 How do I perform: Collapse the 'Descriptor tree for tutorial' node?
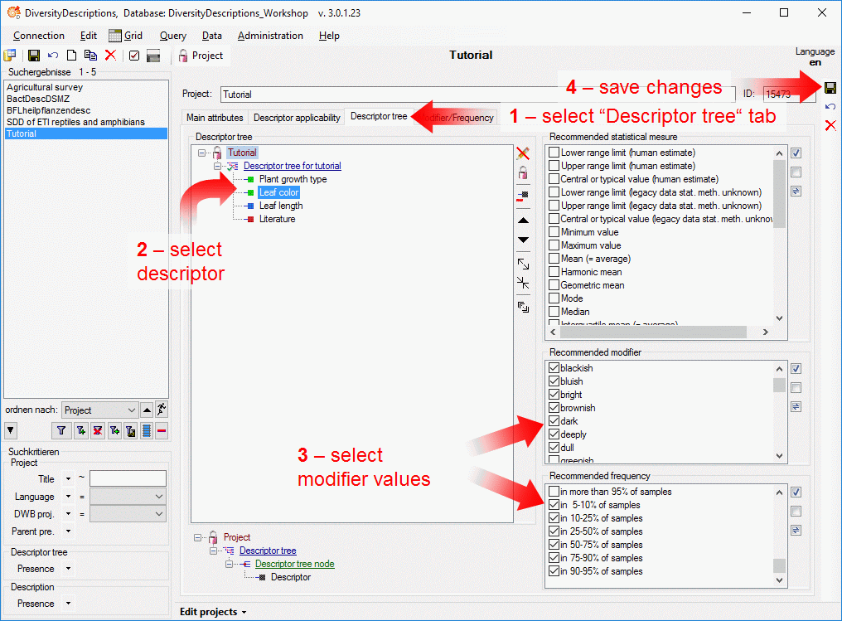(x=219, y=166)
